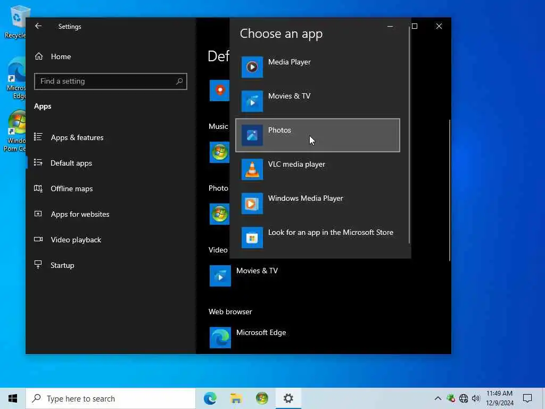Click the search magnifier in Find a setting
The image size is (545, 409).
click(179, 81)
